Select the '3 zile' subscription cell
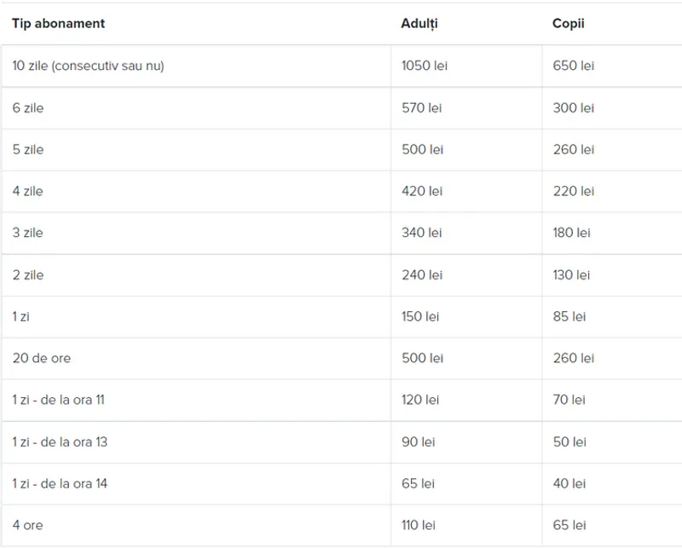This screenshot has width=682, height=548. [28, 233]
